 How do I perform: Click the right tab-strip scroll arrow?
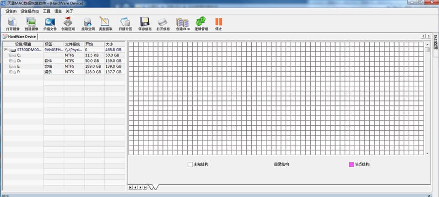429,36
